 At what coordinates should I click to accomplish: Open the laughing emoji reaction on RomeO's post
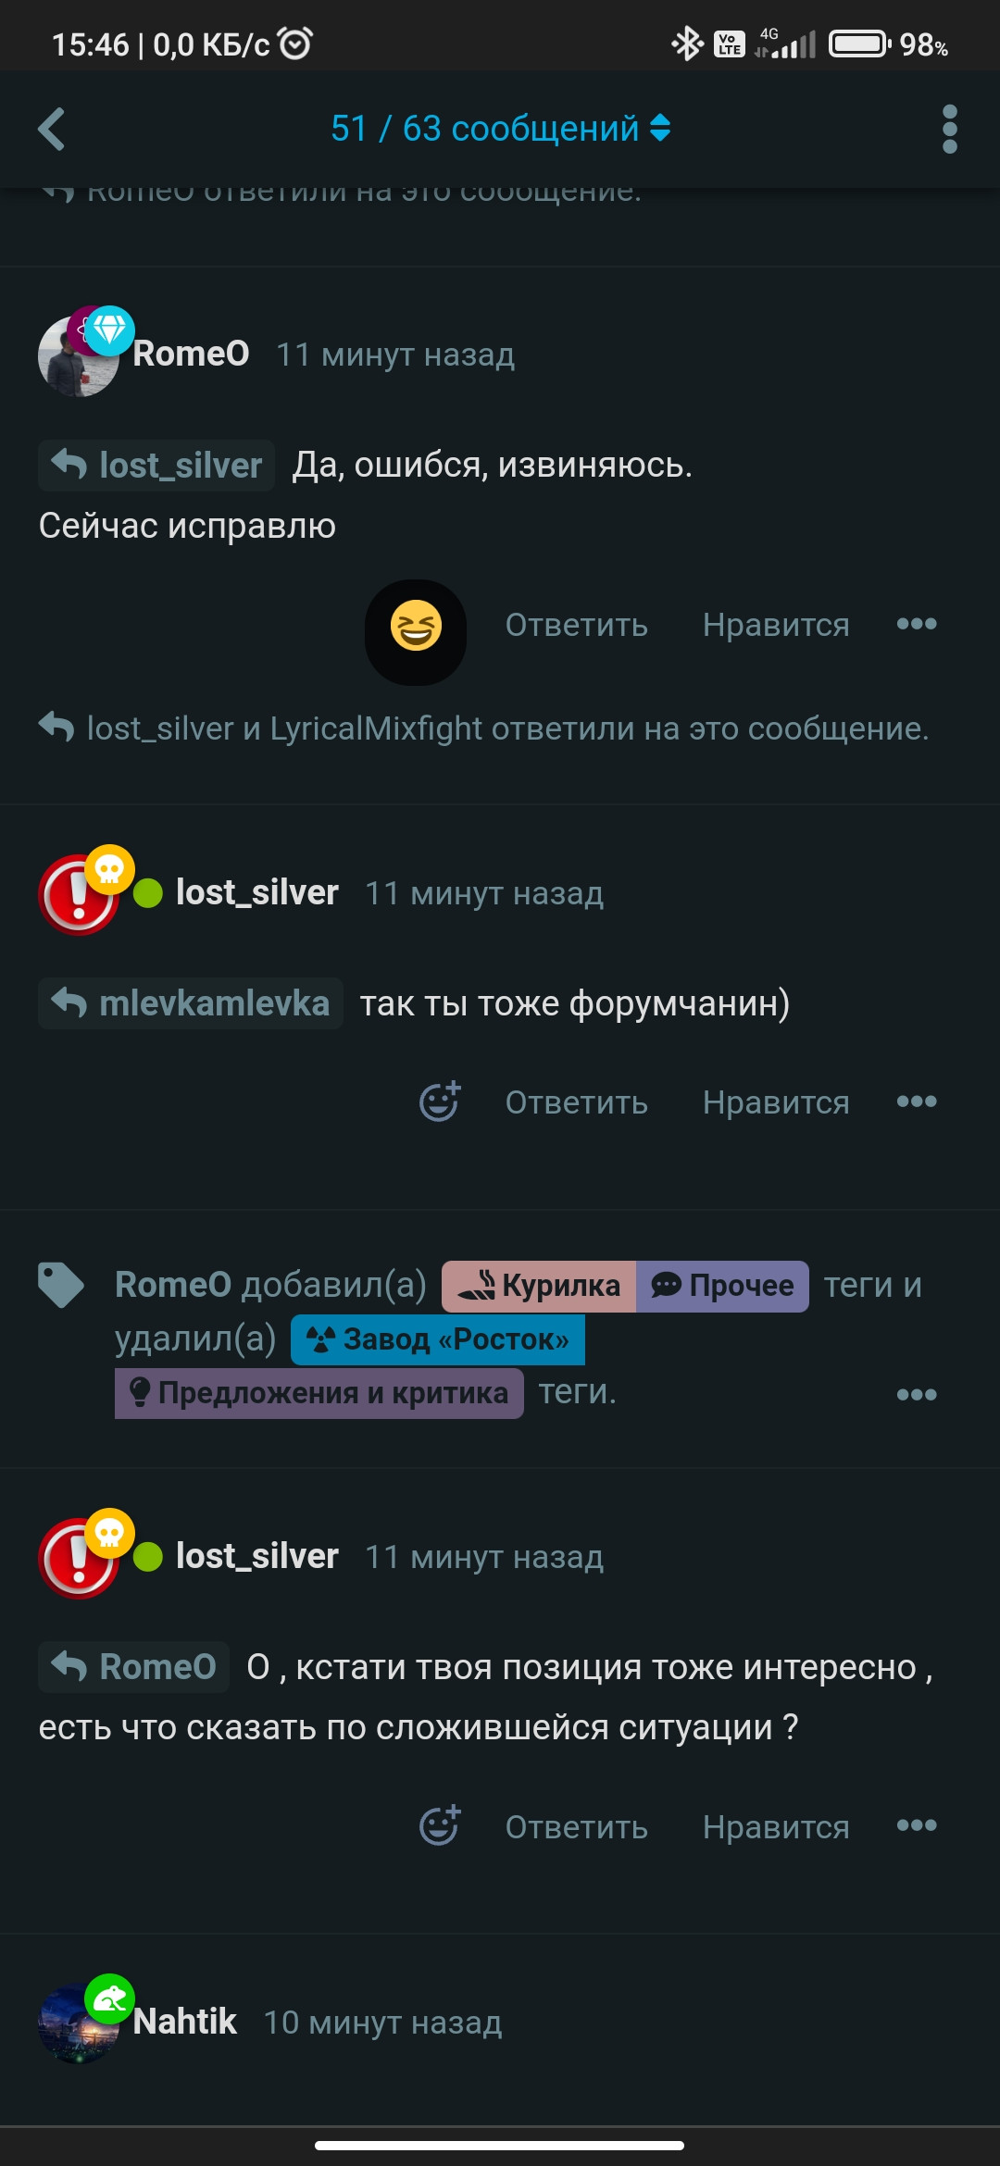(416, 627)
